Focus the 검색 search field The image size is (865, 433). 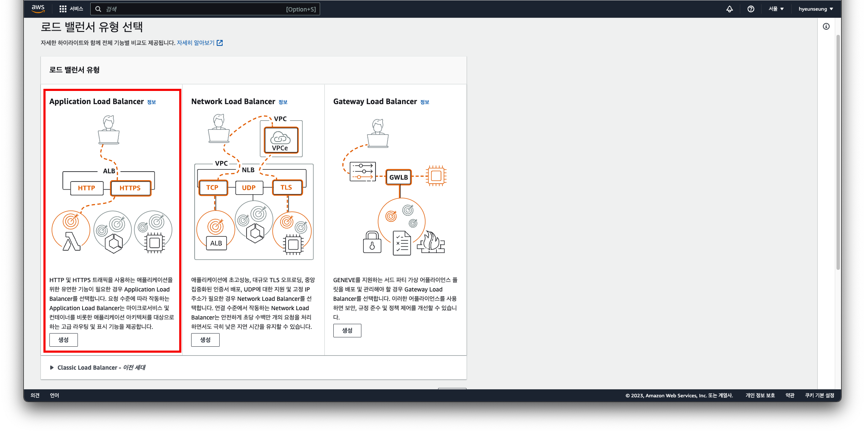coord(205,9)
